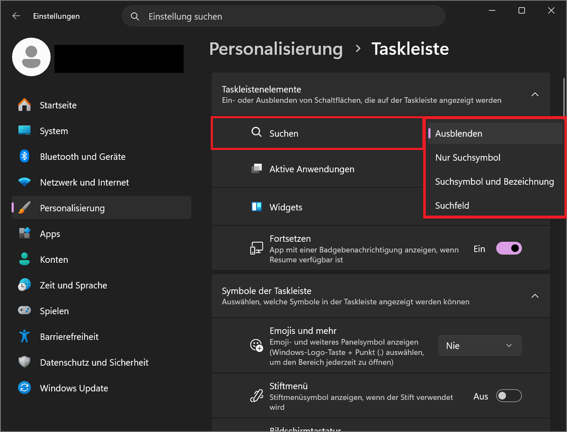Open the Emojis und mehr Nie dropdown

(480, 346)
